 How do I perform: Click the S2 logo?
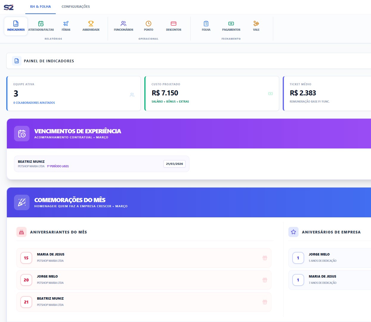(x=9, y=7)
